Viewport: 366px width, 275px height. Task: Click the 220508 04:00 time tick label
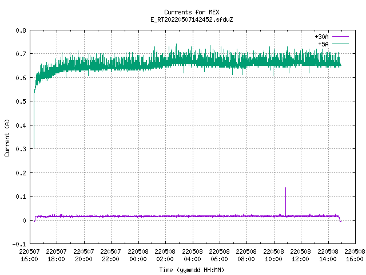[192, 255]
